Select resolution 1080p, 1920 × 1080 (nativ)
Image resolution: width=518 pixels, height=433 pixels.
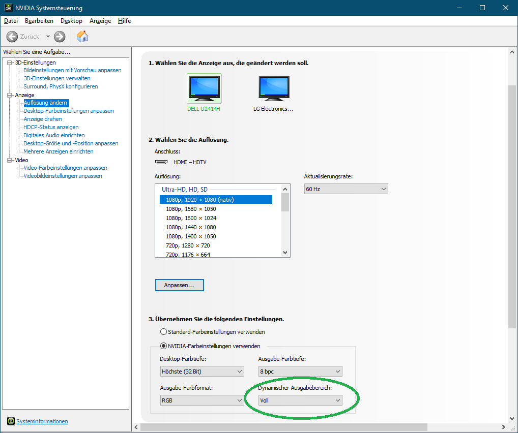pyautogui.click(x=216, y=200)
